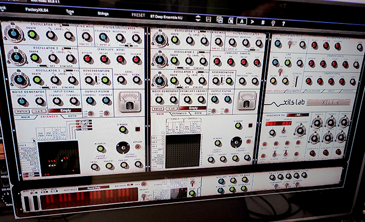This screenshot has width=365, height=222.
Task: Open the FactoryXILS4 bank selector
Action: pyautogui.click(x=37, y=10)
